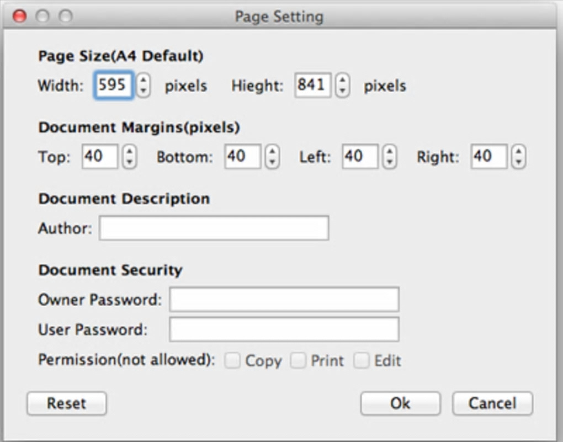The width and height of the screenshot is (563, 442).
Task: Focus the Author text field
Action: [x=214, y=228]
